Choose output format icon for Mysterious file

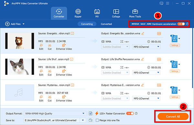pos(175,90)
